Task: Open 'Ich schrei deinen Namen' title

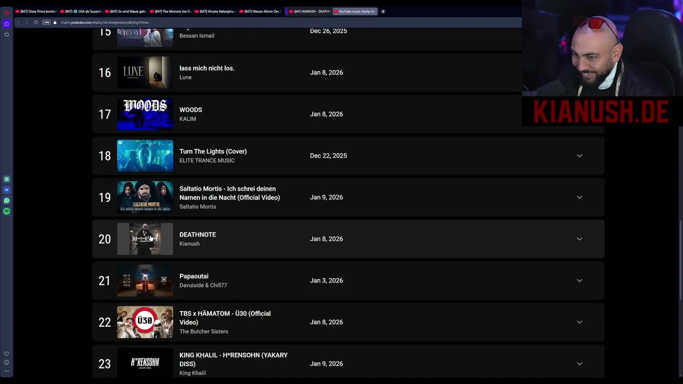Action: (x=230, y=193)
